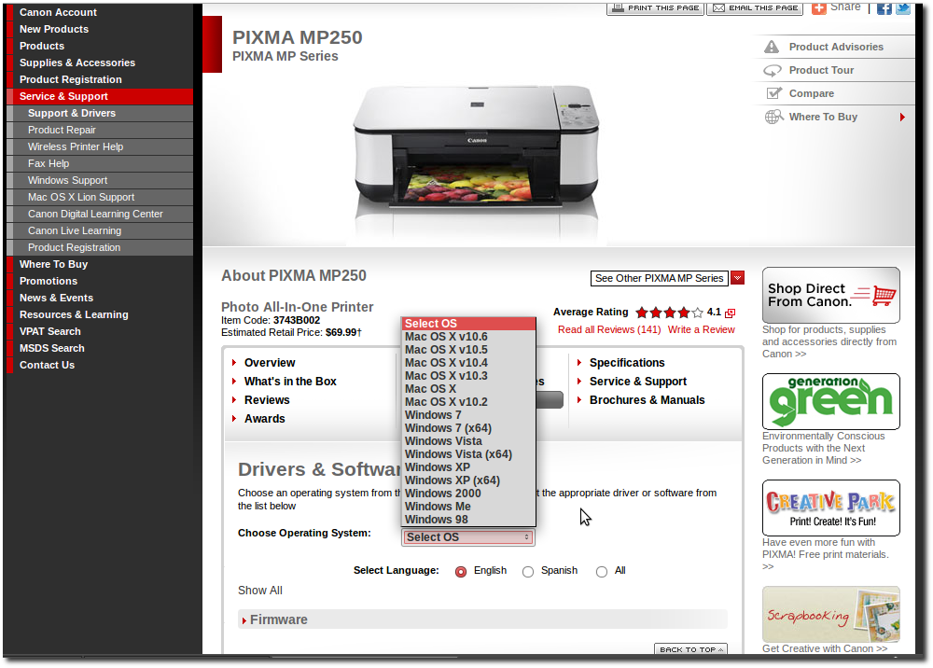Viewport: 933px width, 668px height.
Task: Go to the Overview section link
Action: (270, 363)
